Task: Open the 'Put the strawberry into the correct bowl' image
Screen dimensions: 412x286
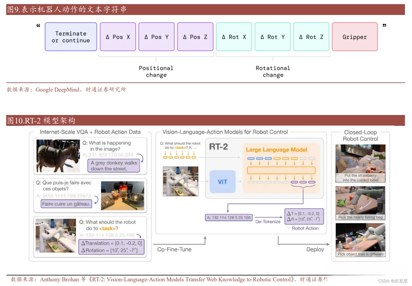Action: pos(360,163)
